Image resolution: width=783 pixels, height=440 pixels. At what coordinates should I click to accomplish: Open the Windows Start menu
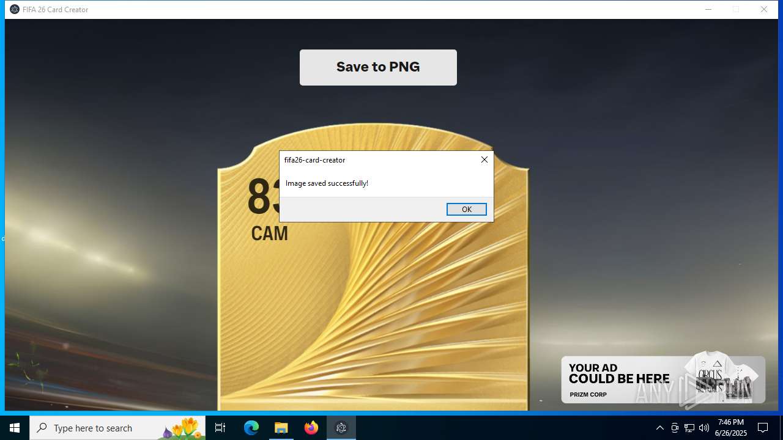pyautogui.click(x=15, y=428)
